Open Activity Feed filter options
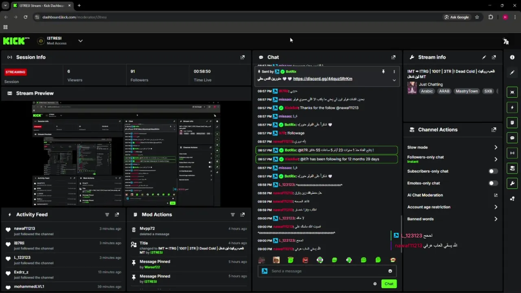This screenshot has width=521, height=293. (107, 214)
